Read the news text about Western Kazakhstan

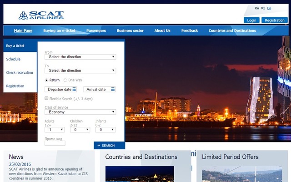[48, 174]
